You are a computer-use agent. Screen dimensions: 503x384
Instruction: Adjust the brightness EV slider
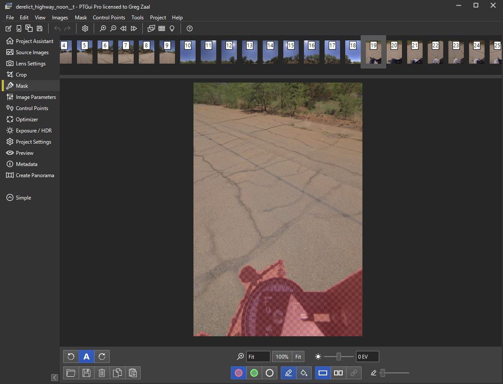point(338,356)
